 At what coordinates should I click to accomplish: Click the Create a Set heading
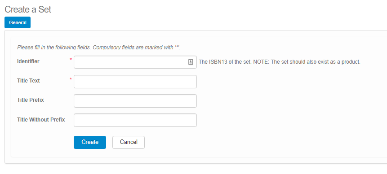(28, 9)
